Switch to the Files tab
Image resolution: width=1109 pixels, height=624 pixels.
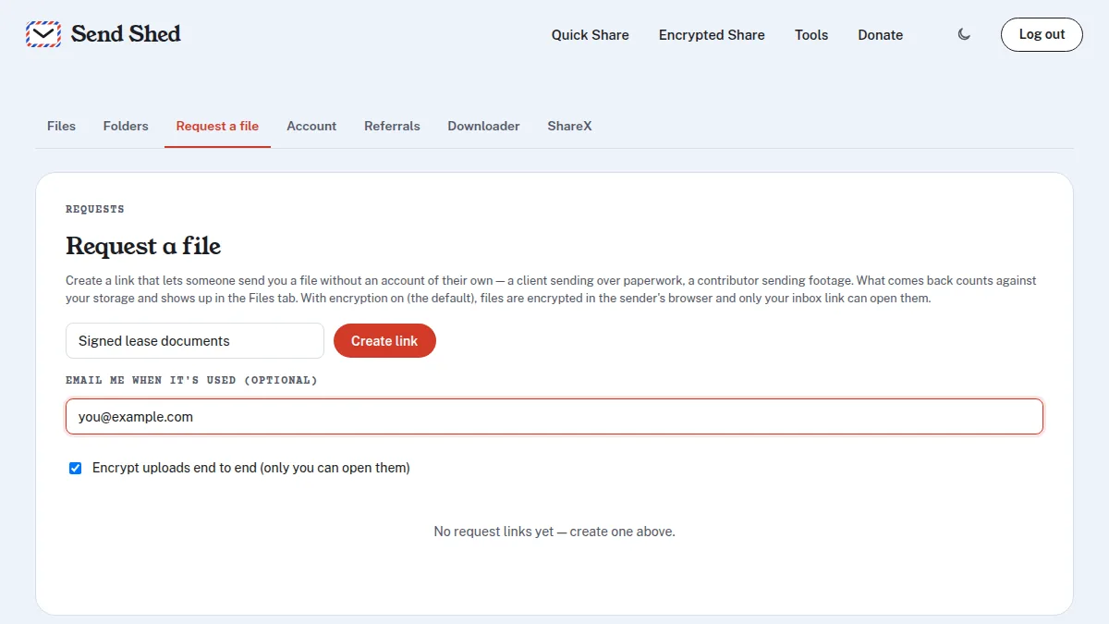(61, 126)
